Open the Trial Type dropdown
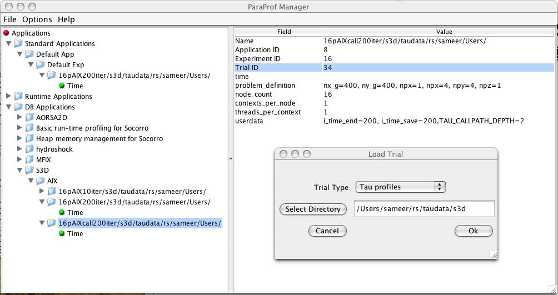Screen dimensions: 558x295 coord(400,187)
